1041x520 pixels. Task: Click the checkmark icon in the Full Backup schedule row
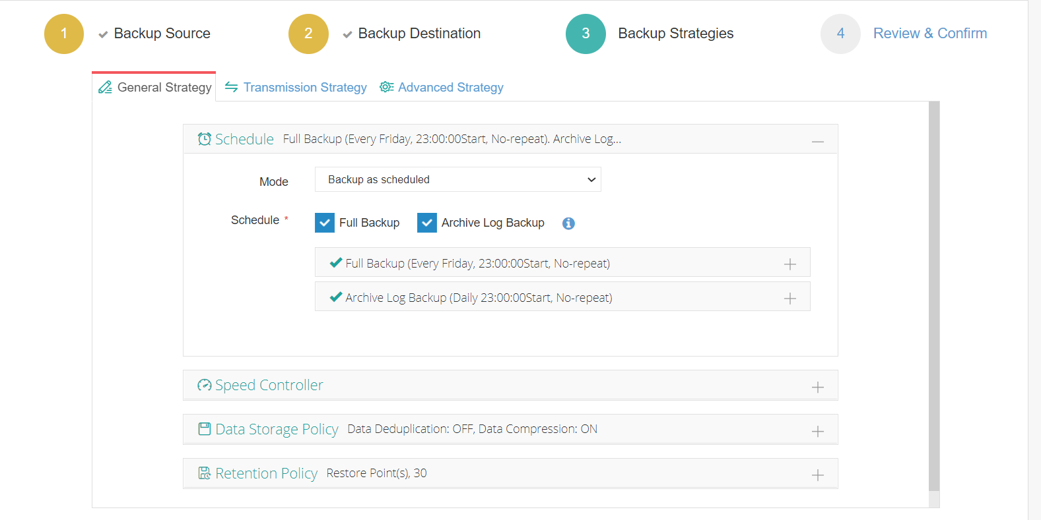[336, 262]
